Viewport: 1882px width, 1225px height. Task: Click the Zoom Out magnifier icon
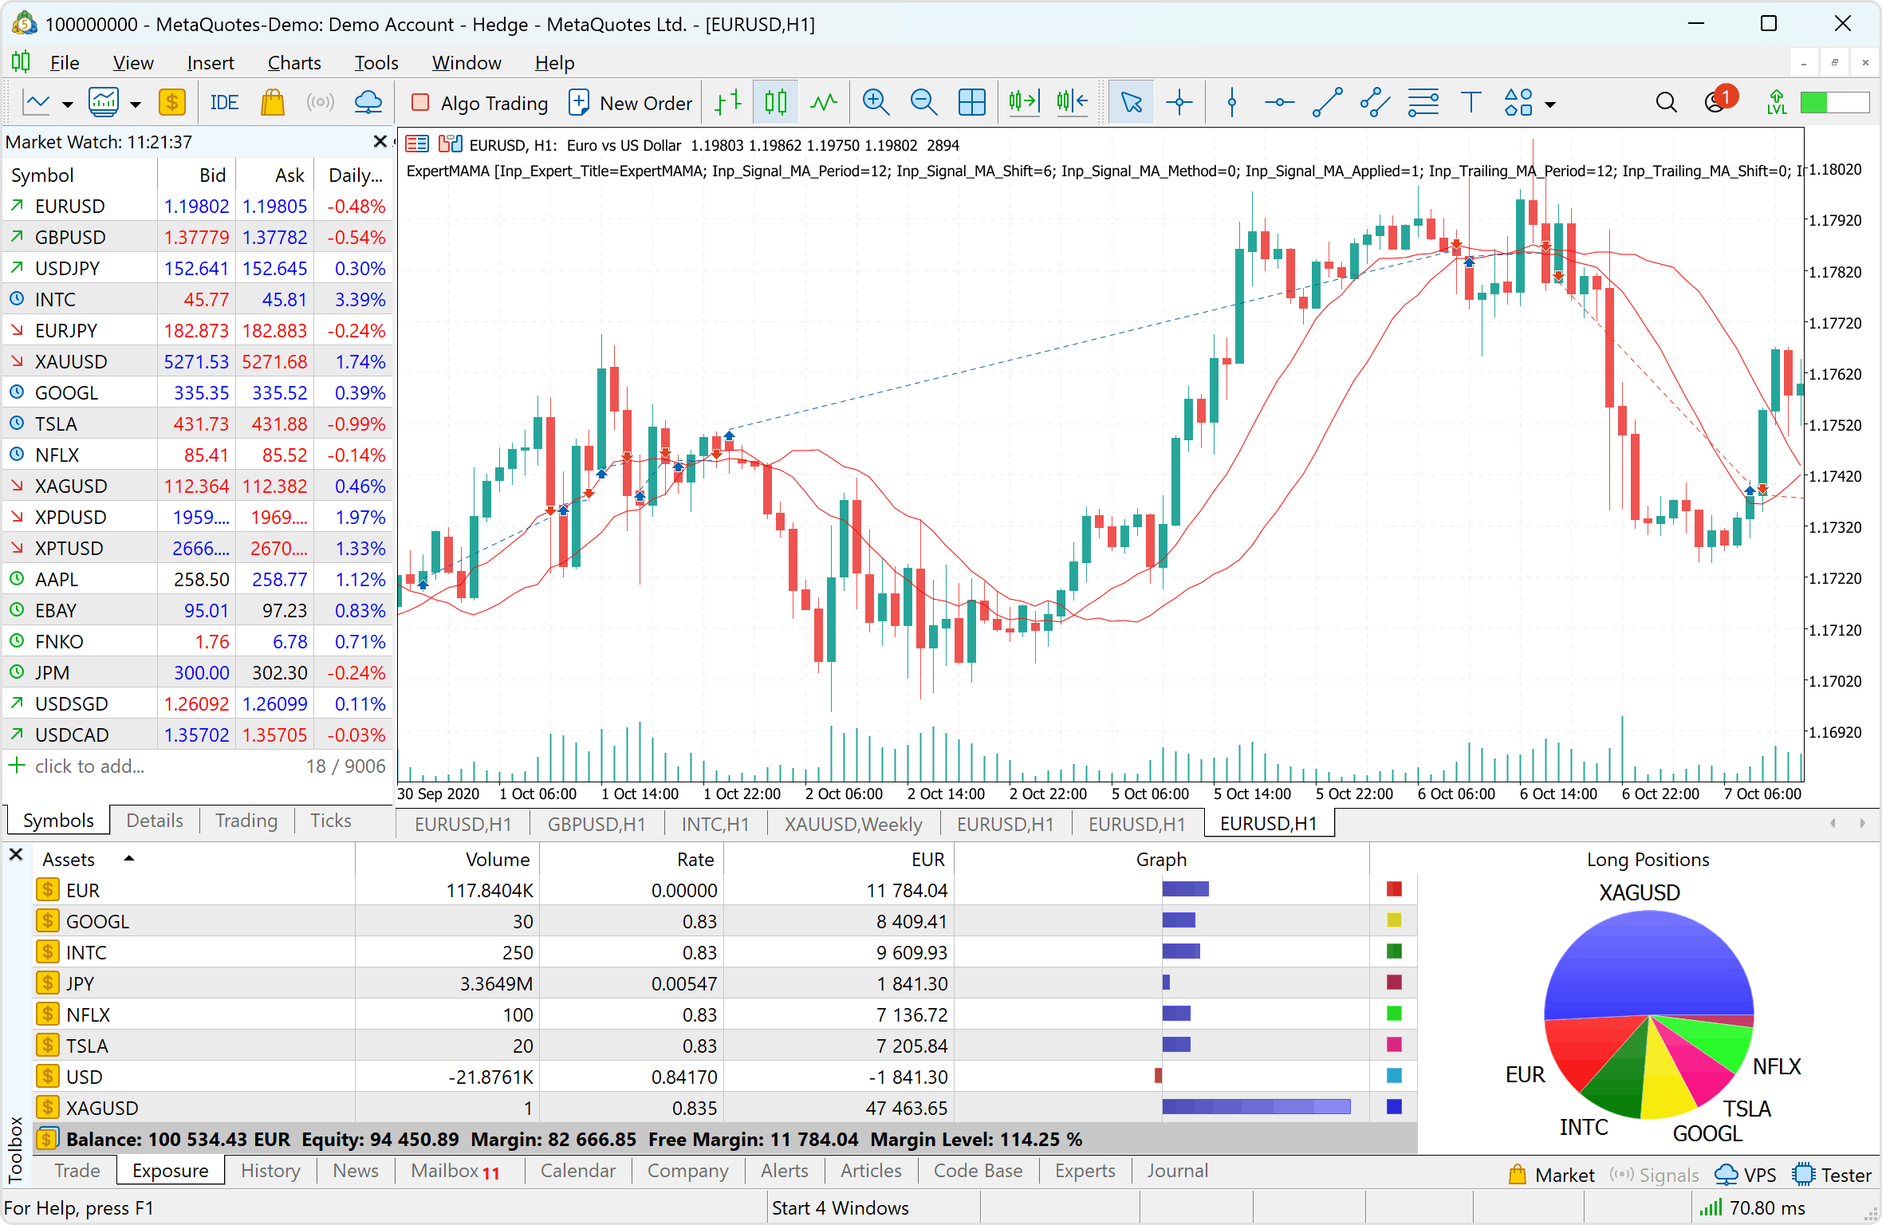click(x=923, y=103)
